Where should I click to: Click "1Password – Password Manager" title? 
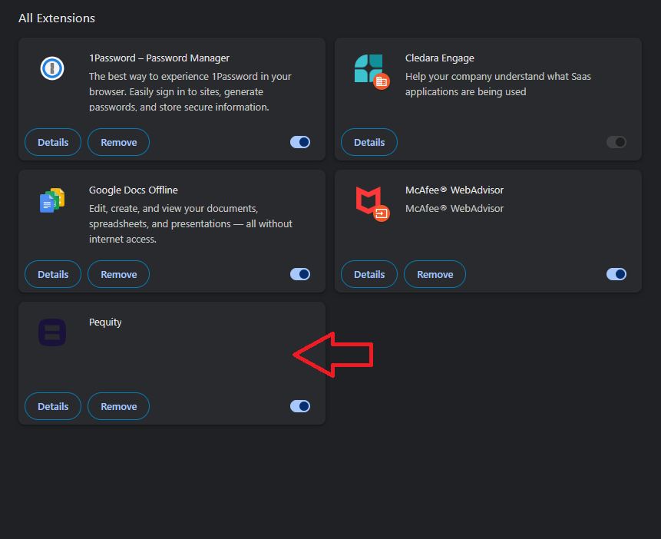(159, 58)
